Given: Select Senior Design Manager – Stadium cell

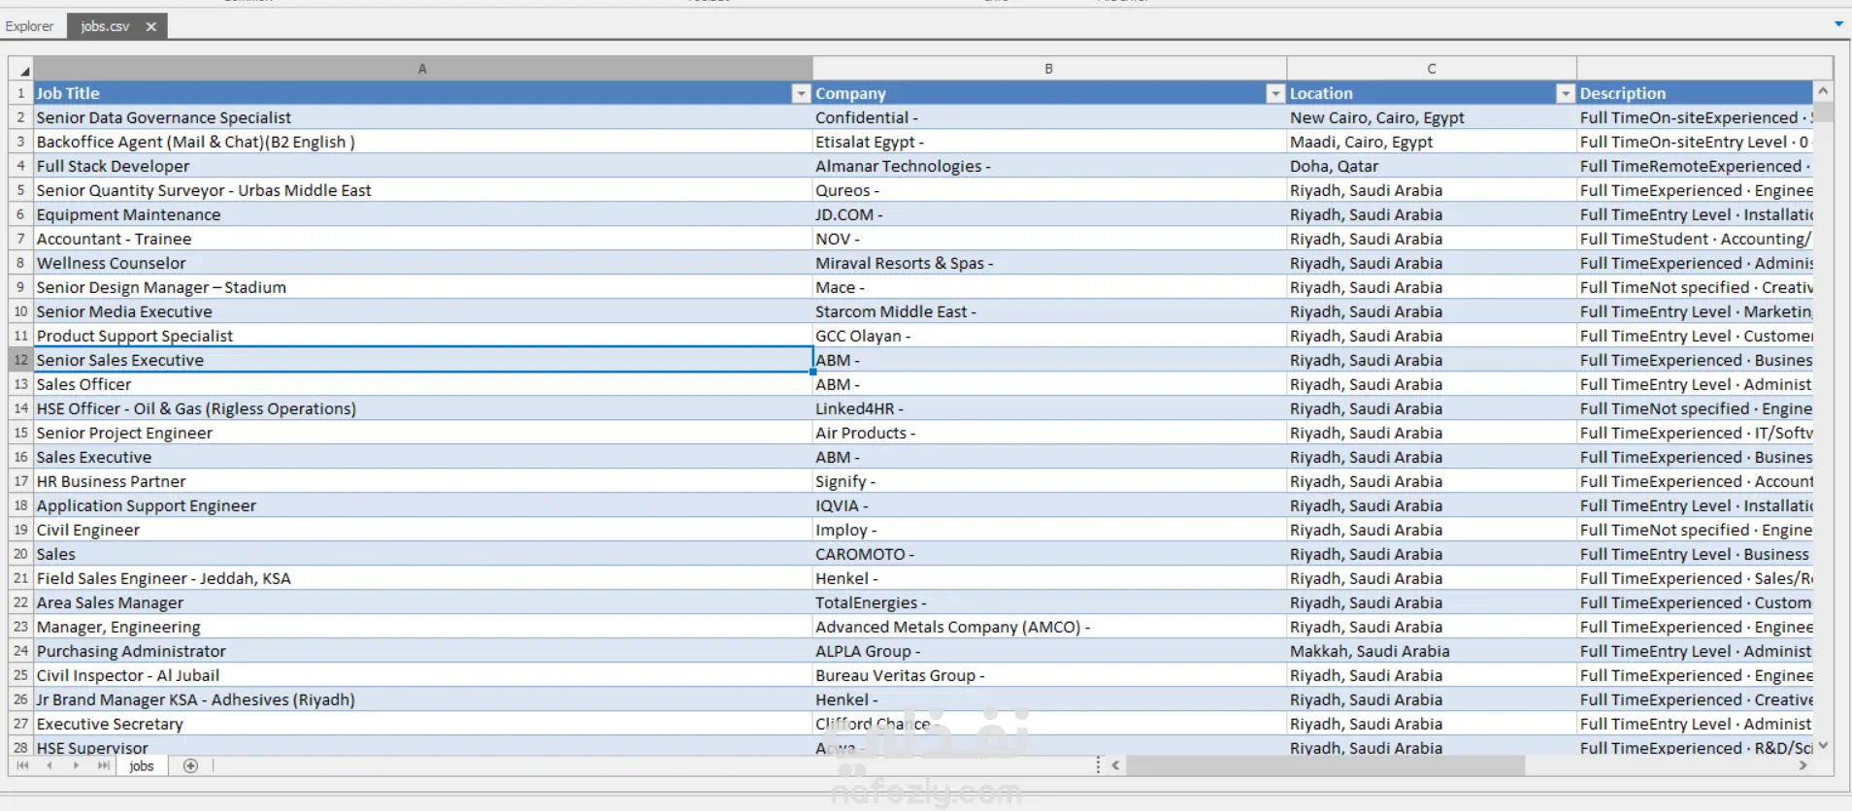Looking at the screenshot, I should tap(422, 287).
